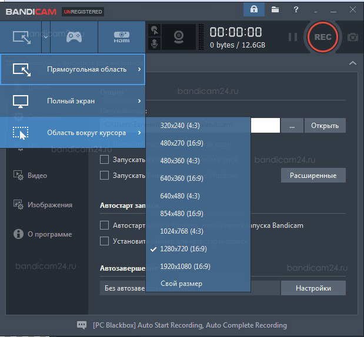This screenshot has height=337, width=364.
Task: Click the chat bubble icon in status bar
Action: [82, 325]
